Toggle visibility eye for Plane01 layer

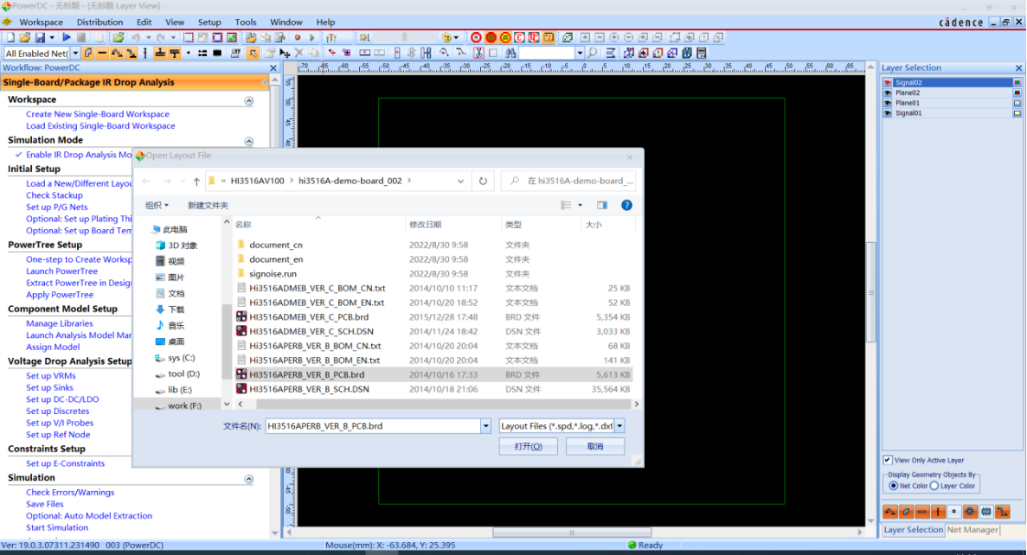point(888,103)
